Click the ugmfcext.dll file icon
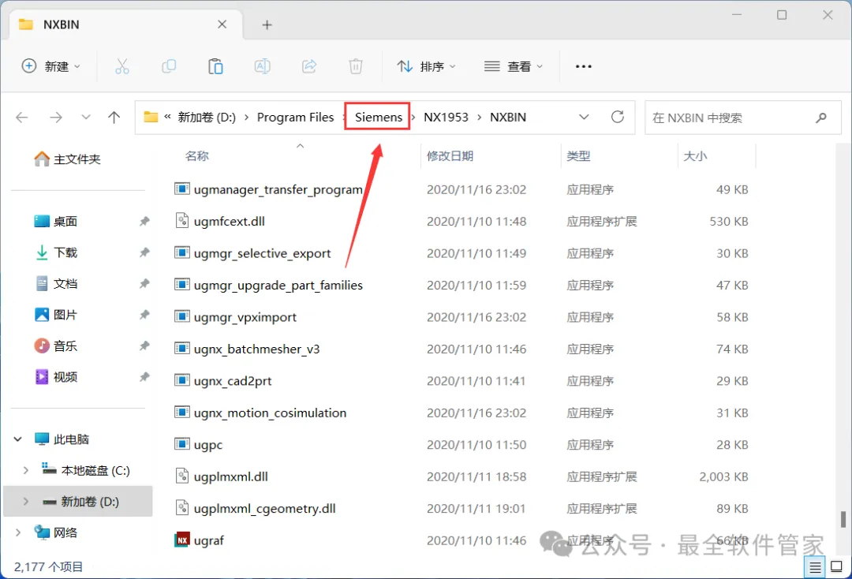 coord(182,221)
